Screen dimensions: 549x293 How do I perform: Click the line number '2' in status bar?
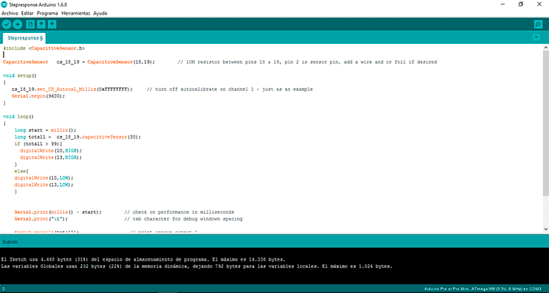point(4,289)
